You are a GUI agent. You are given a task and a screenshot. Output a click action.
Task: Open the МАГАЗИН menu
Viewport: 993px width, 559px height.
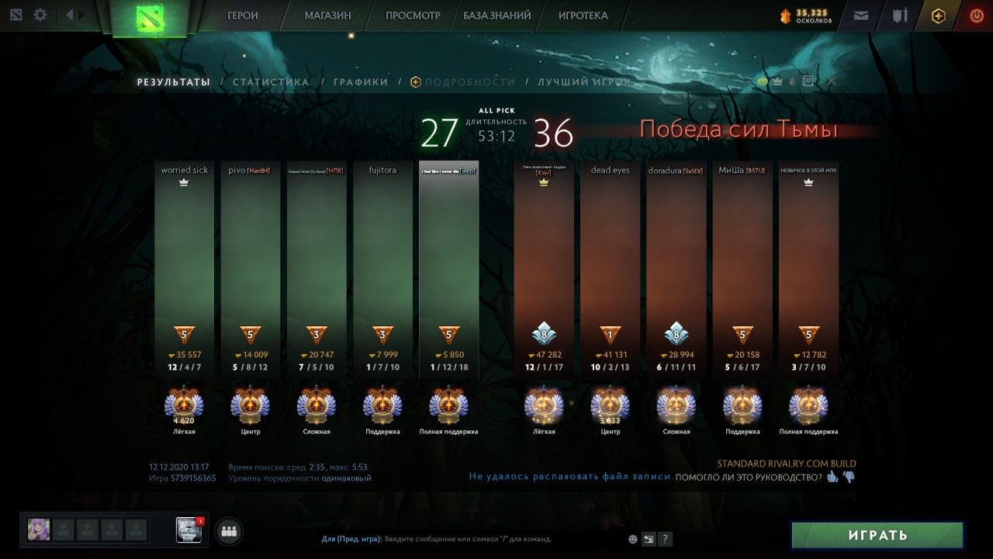tap(327, 16)
